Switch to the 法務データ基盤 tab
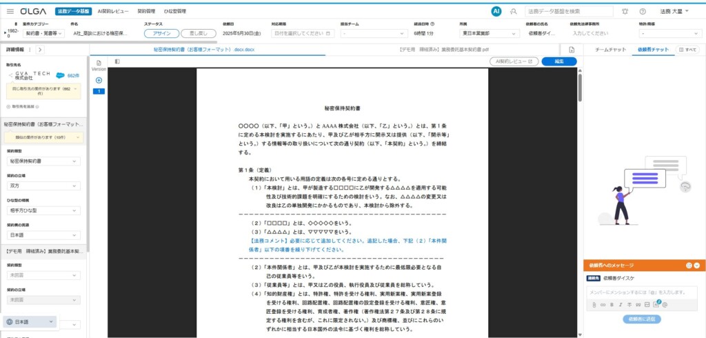This screenshot has height=338, width=706. [x=73, y=11]
